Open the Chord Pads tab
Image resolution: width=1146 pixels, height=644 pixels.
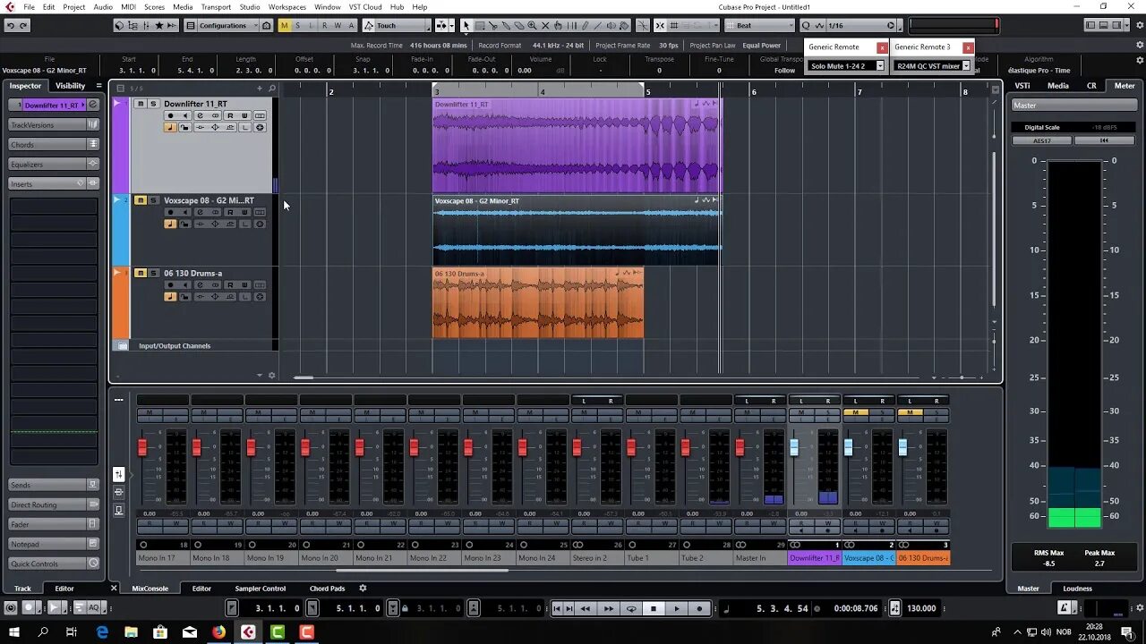pos(327,589)
